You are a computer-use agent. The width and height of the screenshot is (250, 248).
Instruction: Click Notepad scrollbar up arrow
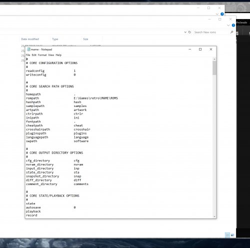pyautogui.click(x=214, y=59)
